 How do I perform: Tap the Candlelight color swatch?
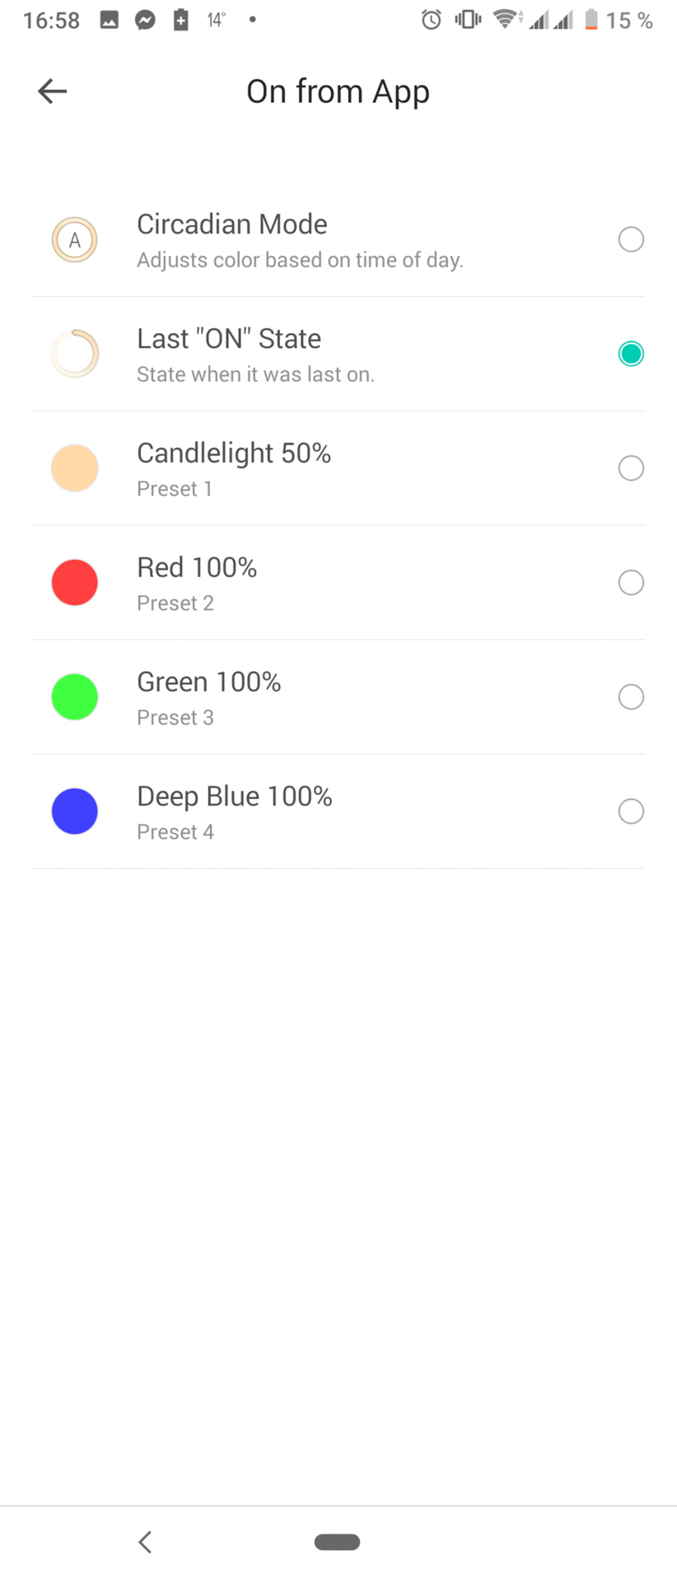tap(75, 468)
